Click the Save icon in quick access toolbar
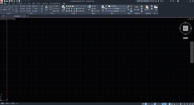 tap(9, 1)
